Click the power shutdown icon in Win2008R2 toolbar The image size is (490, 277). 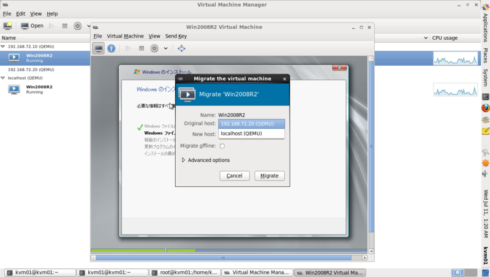(x=154, y=48)
